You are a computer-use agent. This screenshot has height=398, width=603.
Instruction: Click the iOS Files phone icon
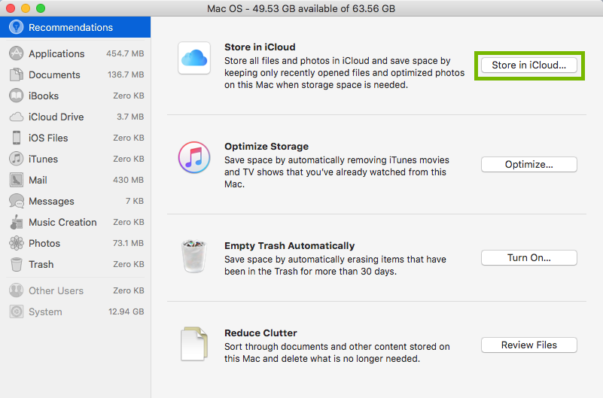[x=16, y=138]
